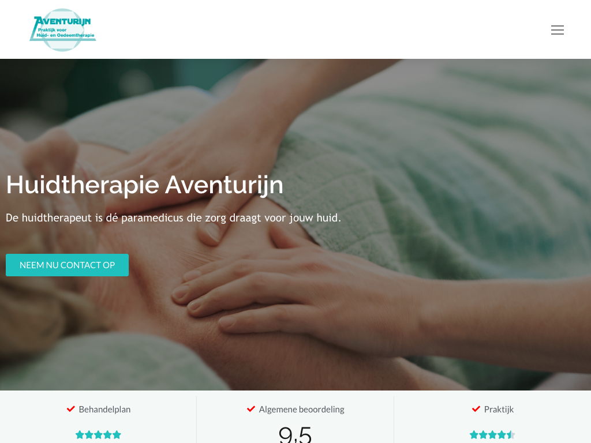Click the 9,5 overall score number
This screenshot has height=443, width=591.
point(295,435)
